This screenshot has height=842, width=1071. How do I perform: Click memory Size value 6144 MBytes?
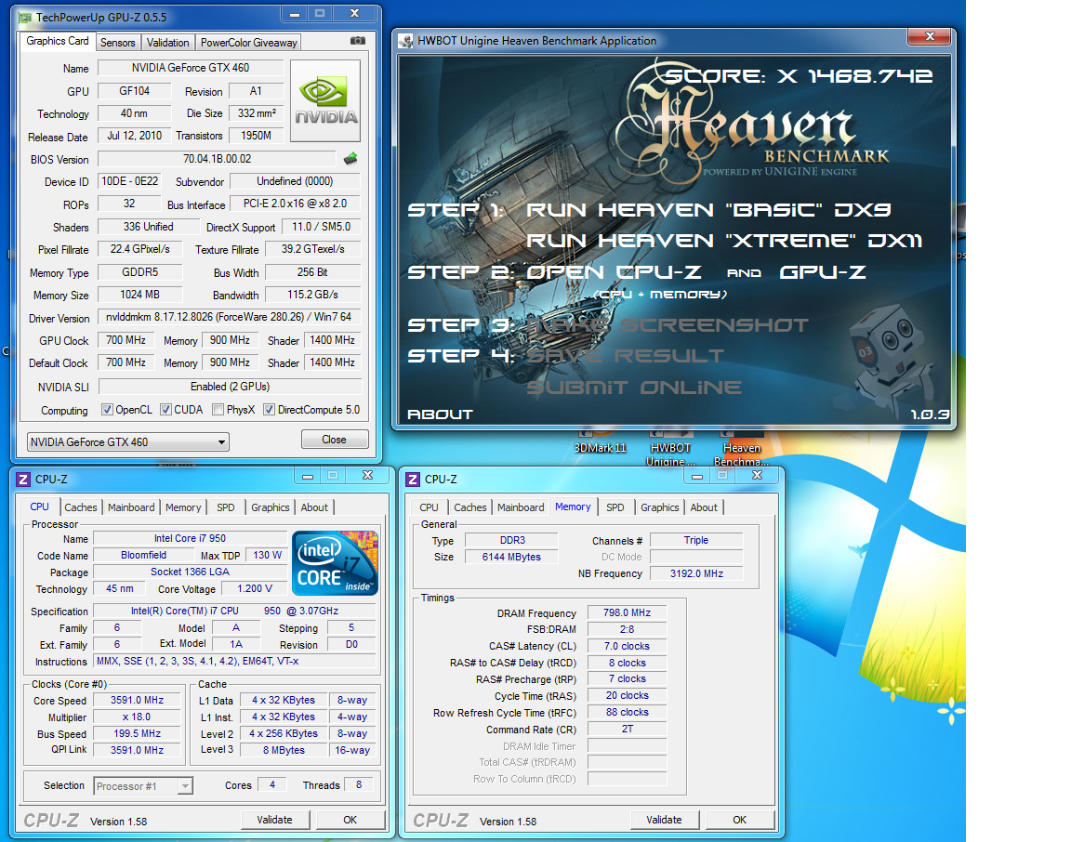pos(511,557)
